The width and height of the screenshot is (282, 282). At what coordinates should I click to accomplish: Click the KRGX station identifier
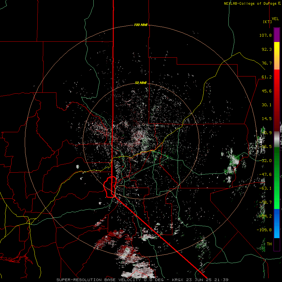[178, 280]
